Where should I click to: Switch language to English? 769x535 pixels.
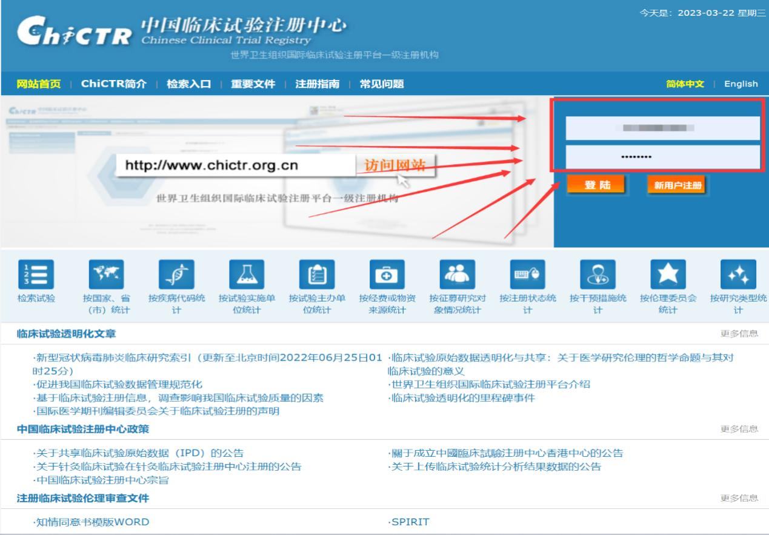(x=741, y=84)
